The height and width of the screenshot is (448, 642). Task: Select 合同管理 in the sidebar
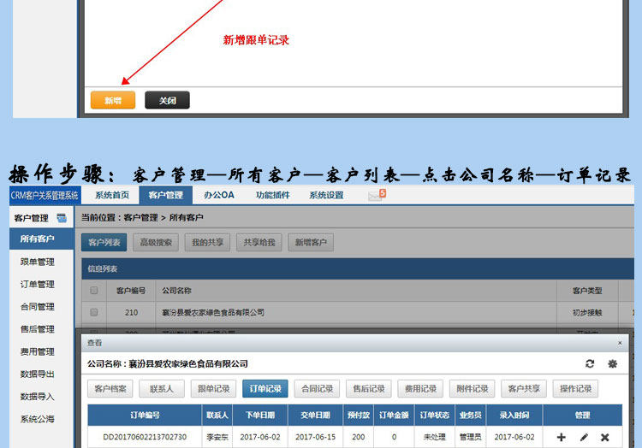(38, 307)
